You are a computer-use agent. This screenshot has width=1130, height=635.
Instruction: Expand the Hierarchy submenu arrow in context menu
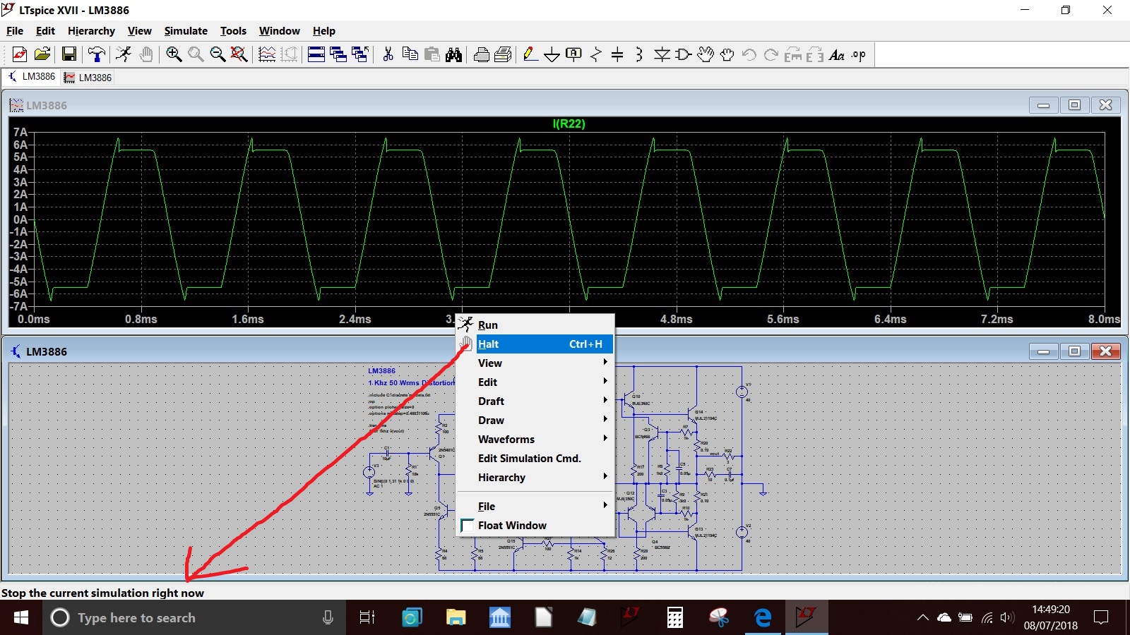click(x=605, y=476)
